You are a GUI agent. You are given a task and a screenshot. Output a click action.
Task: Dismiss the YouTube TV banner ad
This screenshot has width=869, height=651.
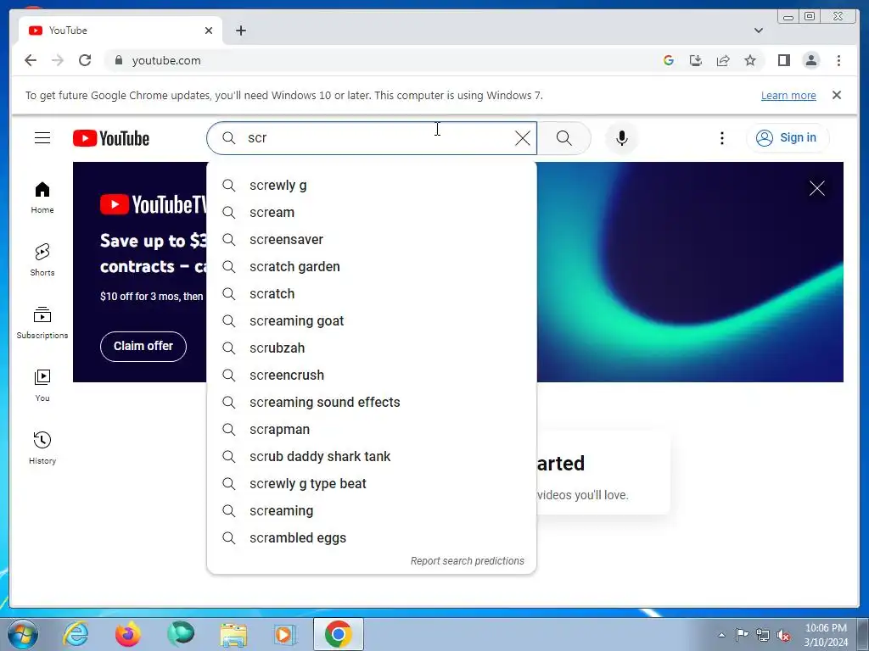(816, 188)
